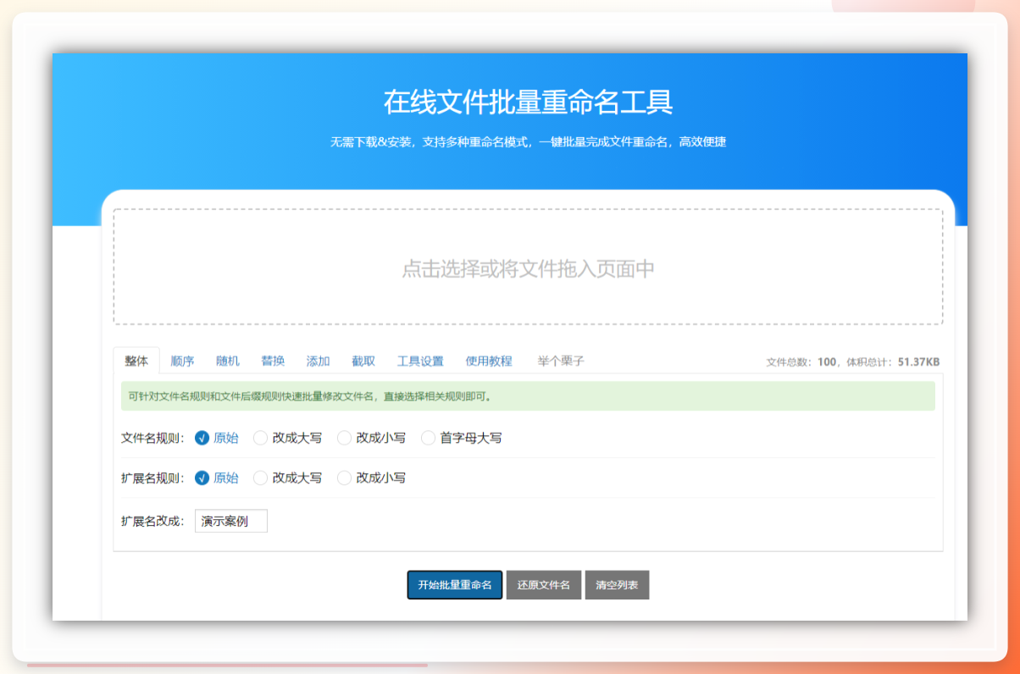Select 改成小写 for 扩展名规则

372,478
